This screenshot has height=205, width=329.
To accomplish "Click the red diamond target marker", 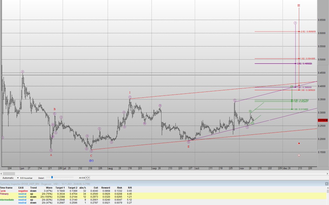I will [299, 143].
